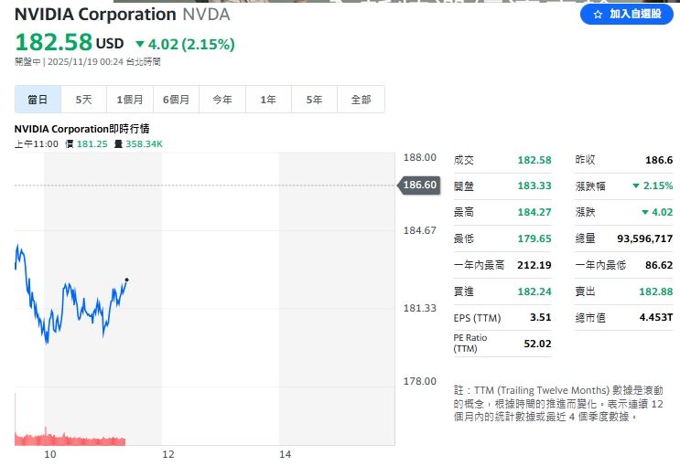The height and width of the screenshot is (466, 680).
Task: Add NVDA to watchlist via 加入自選股 button
Action: coord(627,15)
